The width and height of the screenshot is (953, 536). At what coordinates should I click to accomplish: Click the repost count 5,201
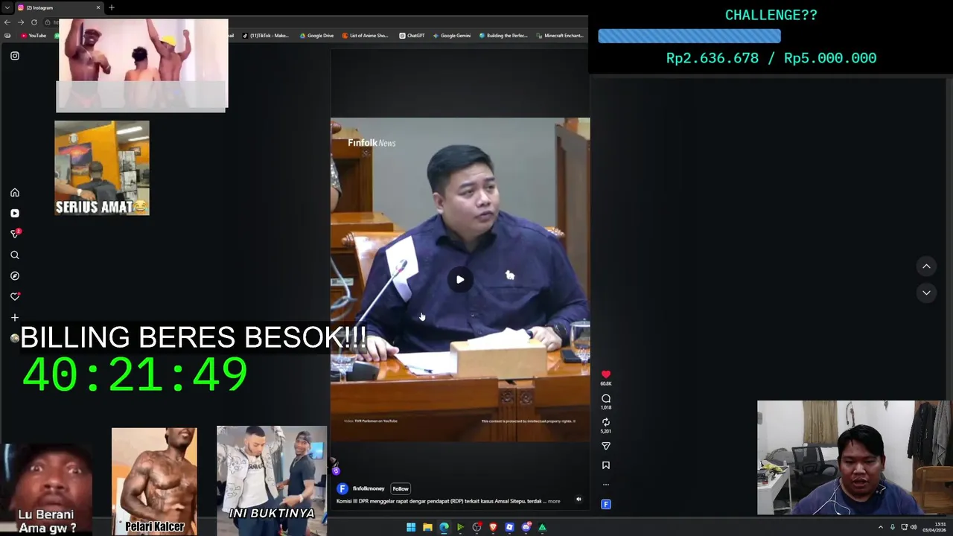coord(606,432)
